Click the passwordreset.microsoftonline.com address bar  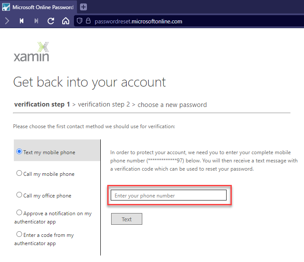[138, 21]
